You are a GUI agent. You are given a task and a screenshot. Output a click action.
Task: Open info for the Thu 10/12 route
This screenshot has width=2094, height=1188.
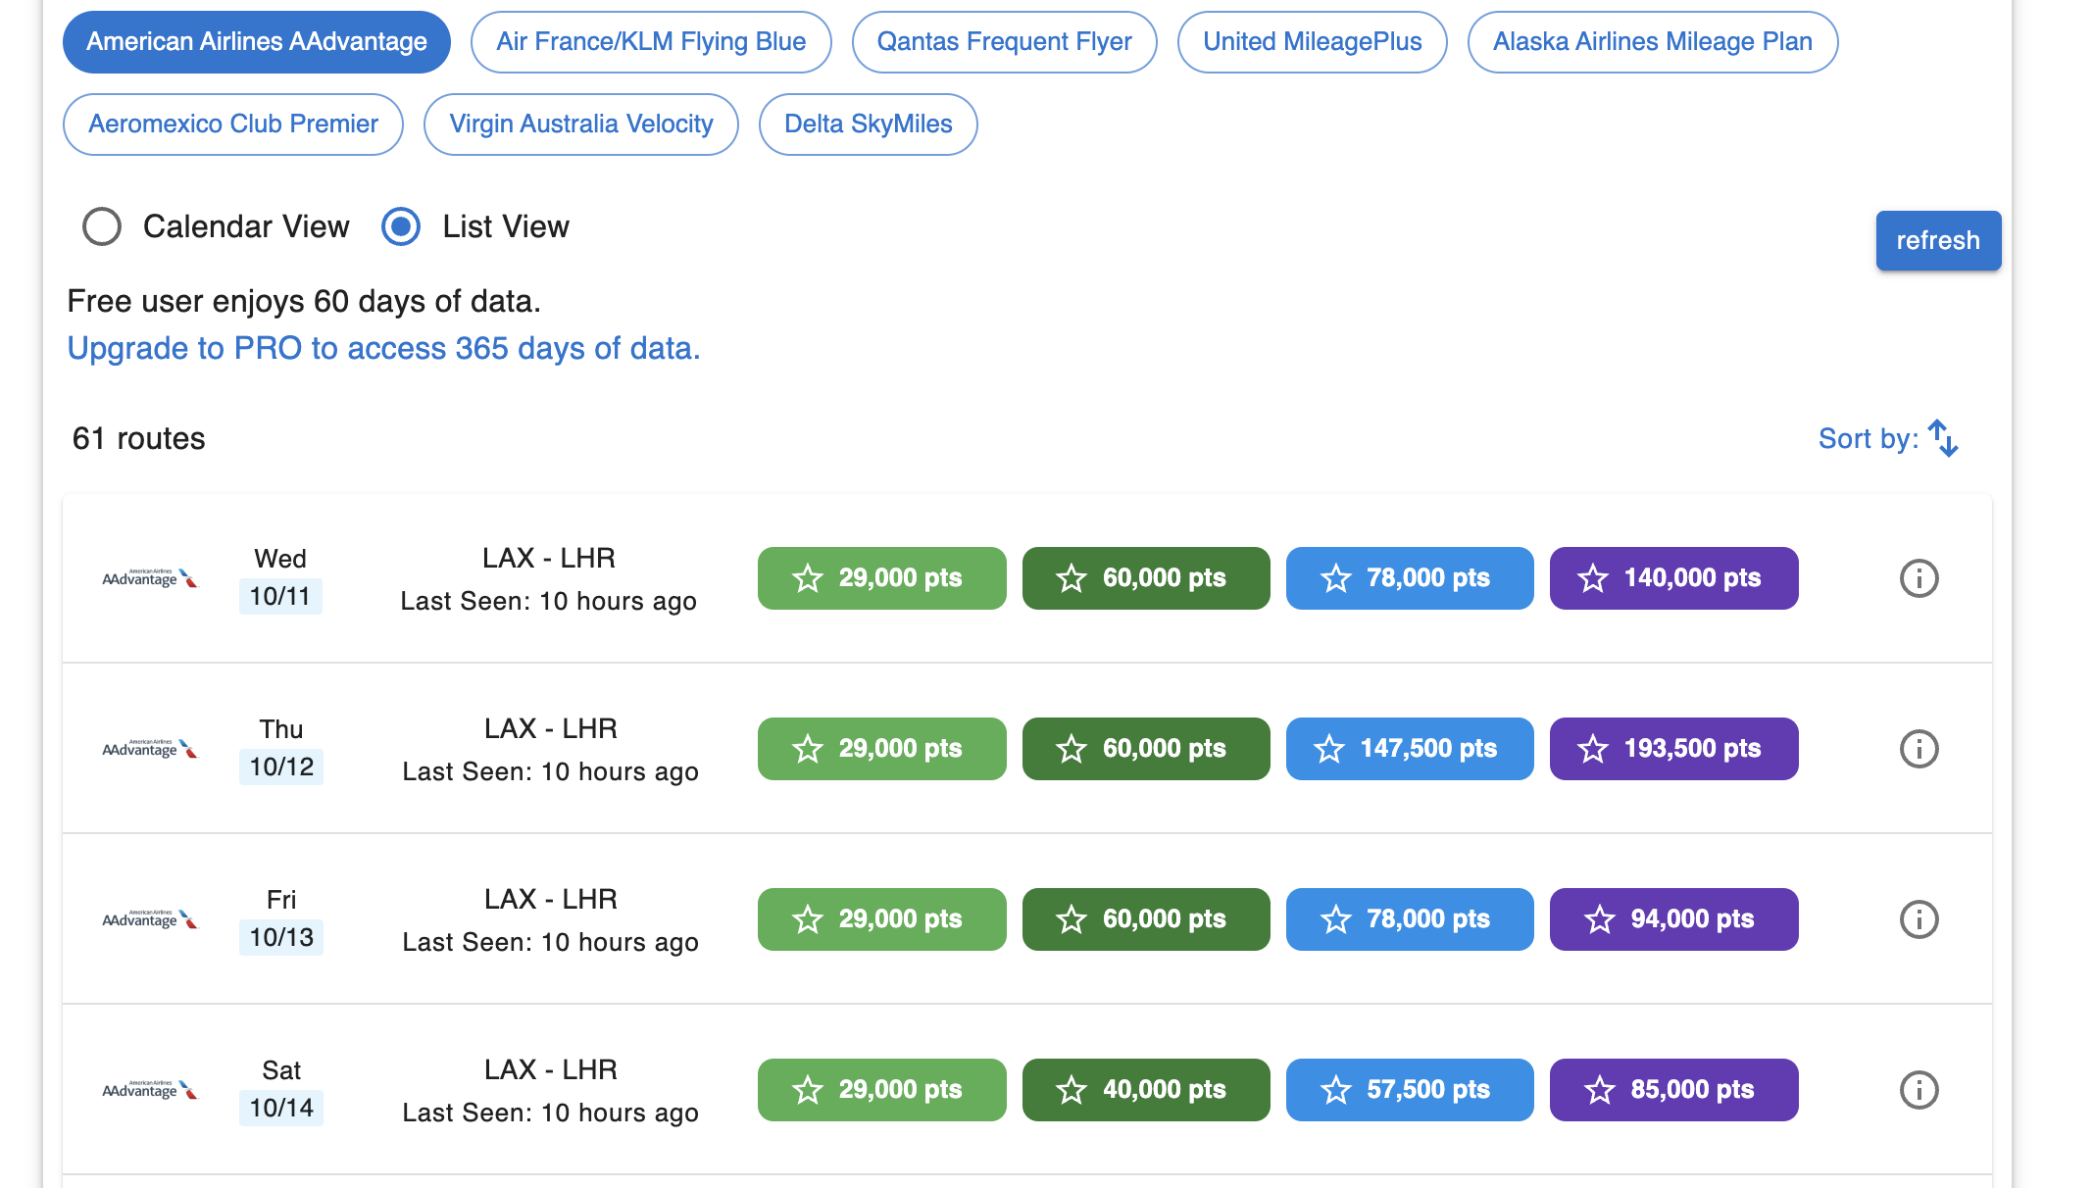click(1919, 748)
